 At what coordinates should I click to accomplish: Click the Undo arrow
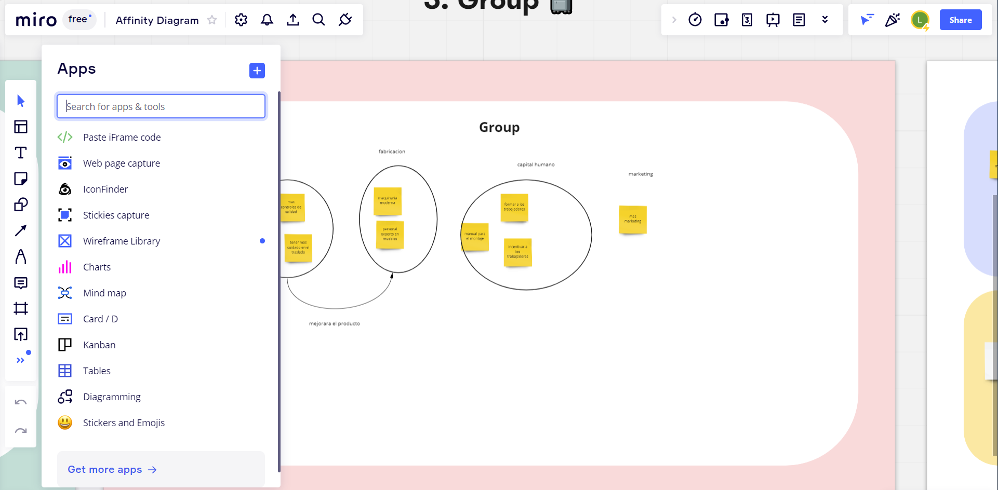coord(21,402)
